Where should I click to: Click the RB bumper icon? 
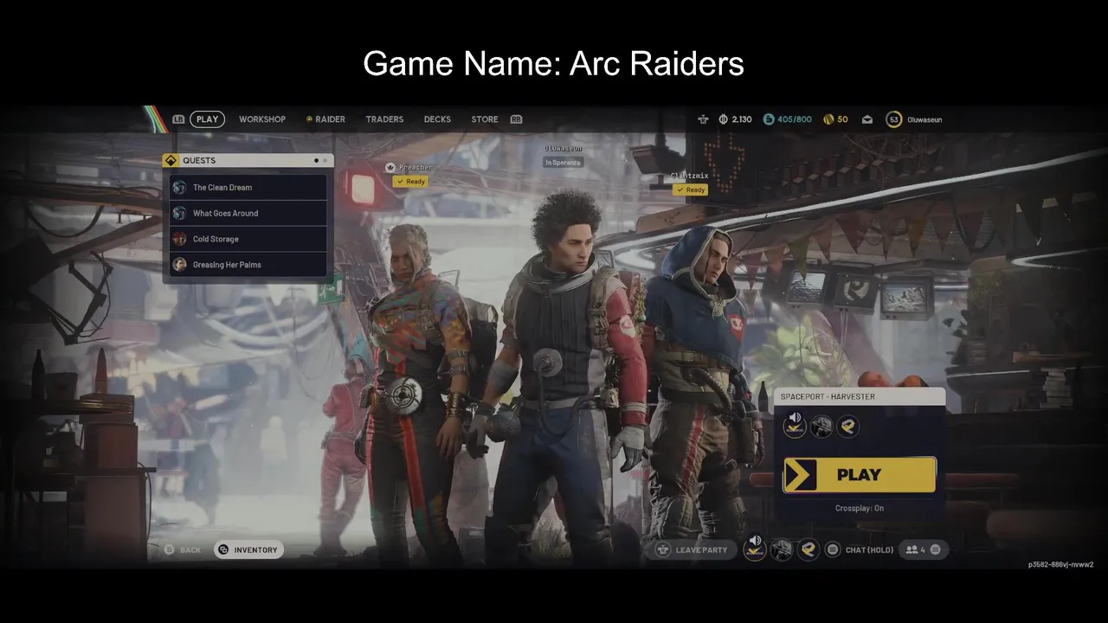click(x=517, y=119)
